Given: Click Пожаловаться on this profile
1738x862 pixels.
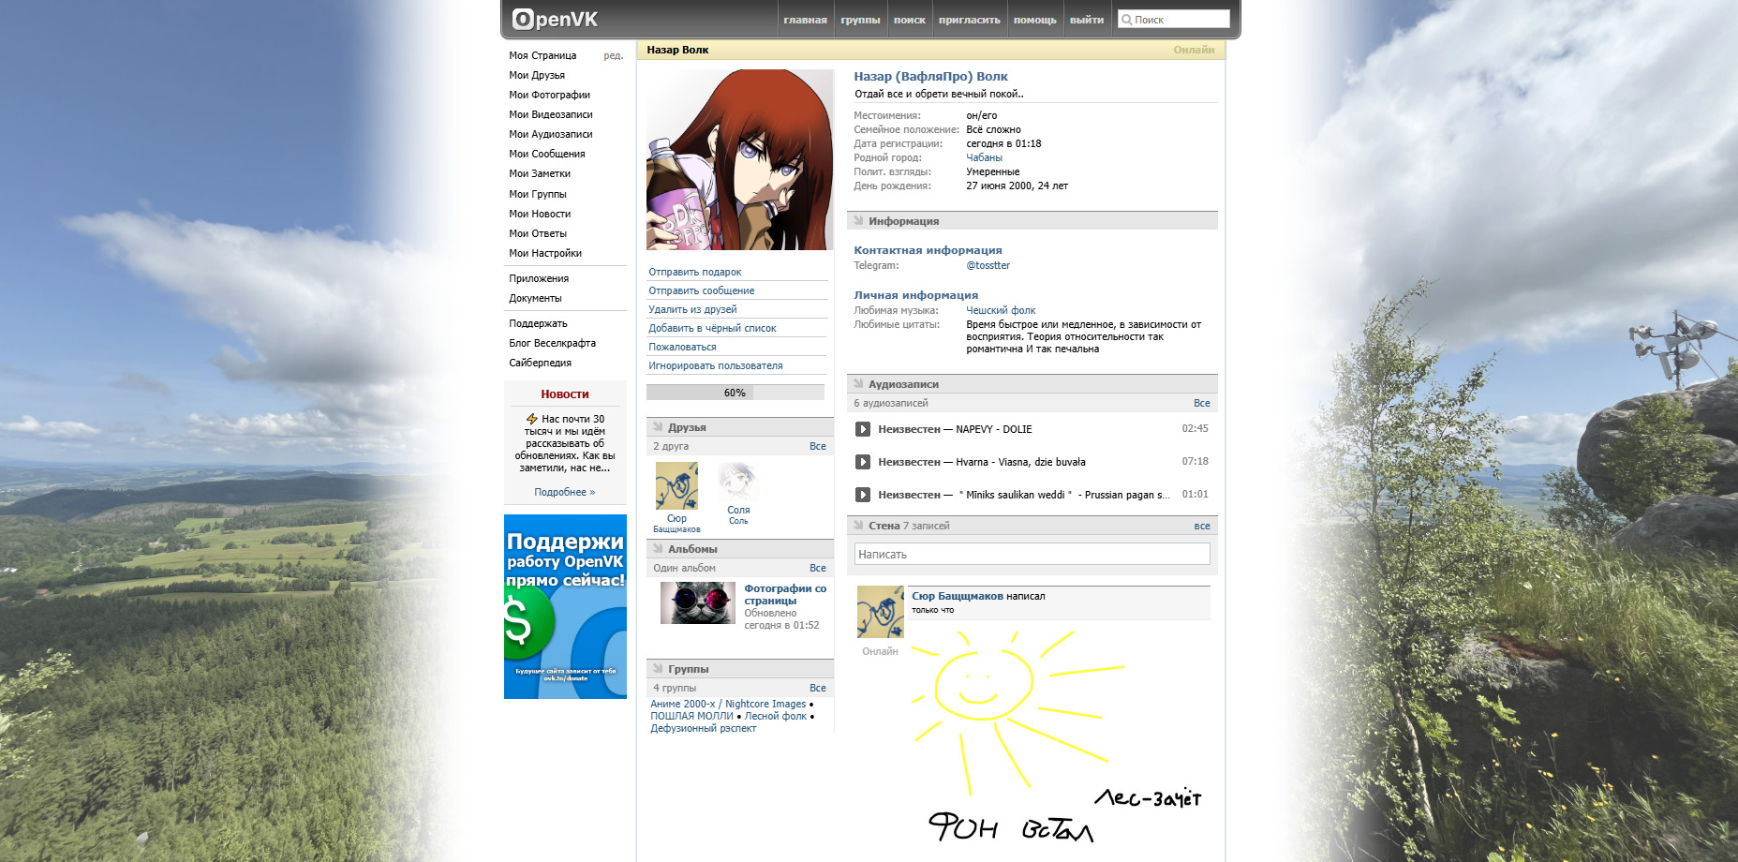Looking at the screenshot, I should pyautogui.click(x=682, y=347).
